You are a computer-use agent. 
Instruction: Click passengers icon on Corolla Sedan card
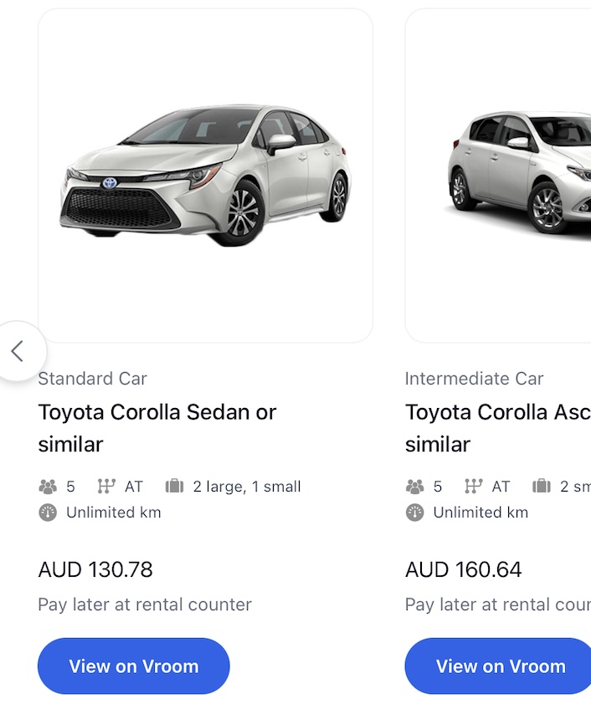pos(48,487)
